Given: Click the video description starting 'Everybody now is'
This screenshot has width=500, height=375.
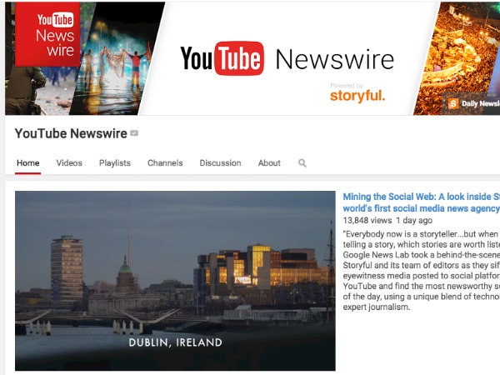Looking at the screenshot, I should (421, 270).
